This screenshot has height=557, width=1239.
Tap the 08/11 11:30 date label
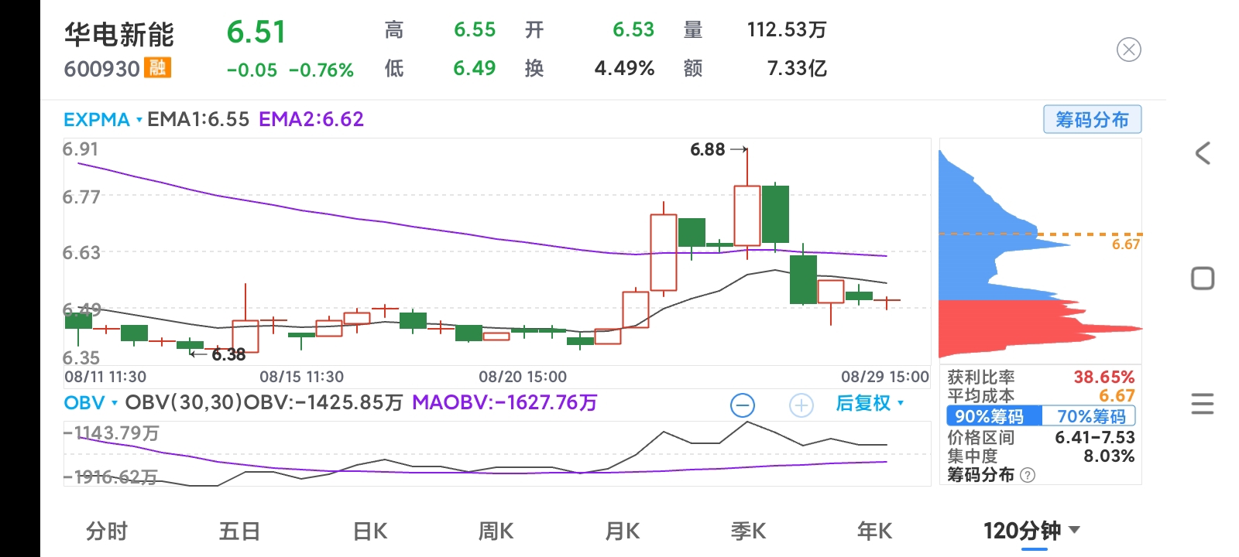(x=105, y=377)
